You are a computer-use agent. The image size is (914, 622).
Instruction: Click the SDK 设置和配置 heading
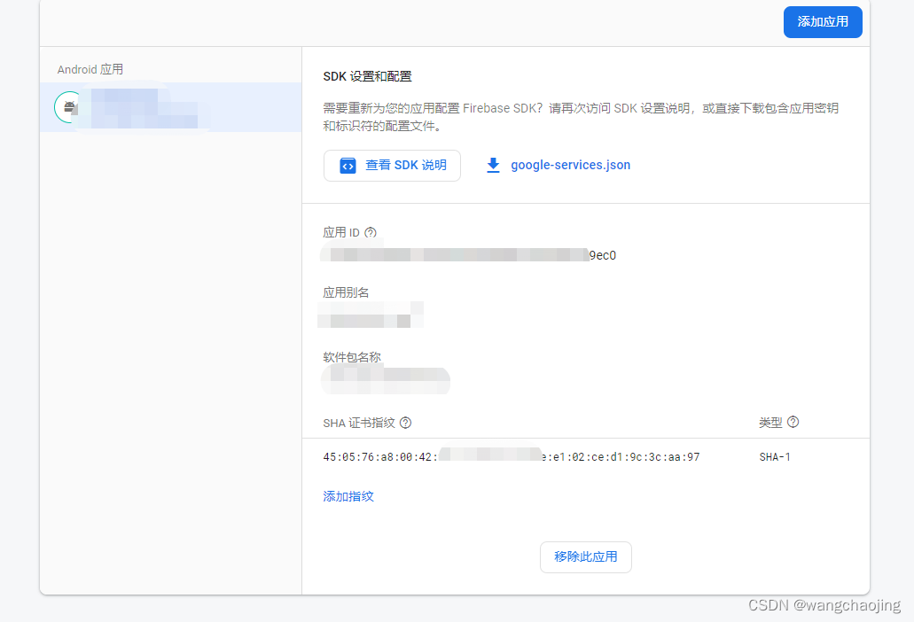(367, 76)
